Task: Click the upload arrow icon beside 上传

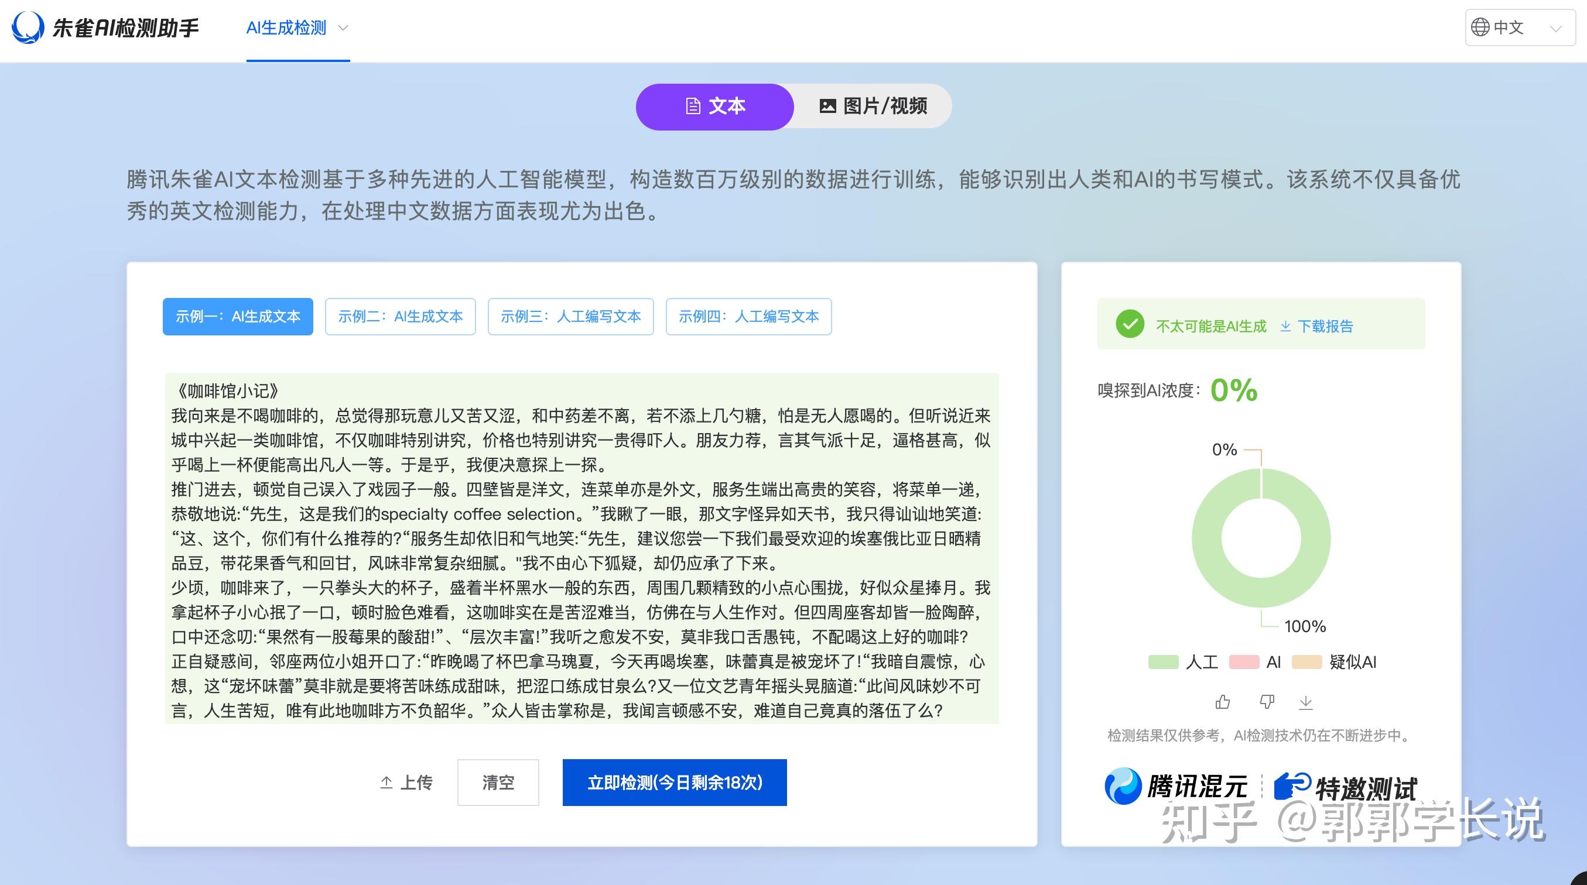Action: tap(386, 781)
